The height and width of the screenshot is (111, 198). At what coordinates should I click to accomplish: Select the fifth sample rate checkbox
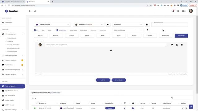(x=99, y=30)
